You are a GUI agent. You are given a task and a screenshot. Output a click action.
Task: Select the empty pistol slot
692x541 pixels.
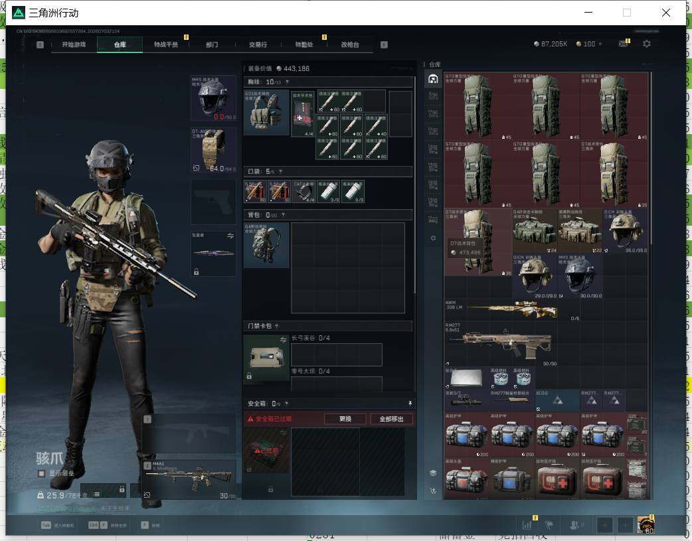click(x=213, y=202)
